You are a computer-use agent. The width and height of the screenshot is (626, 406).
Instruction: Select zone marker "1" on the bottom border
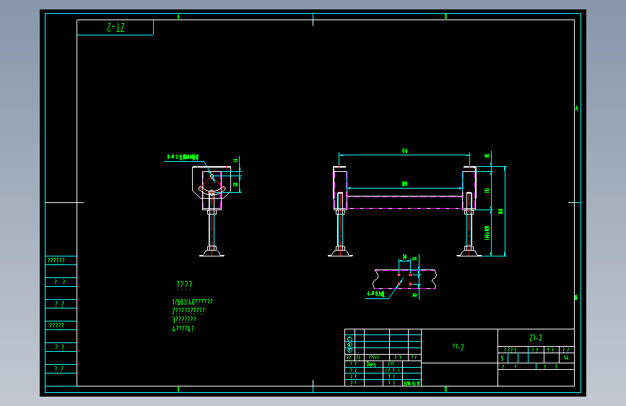point(178,389)
